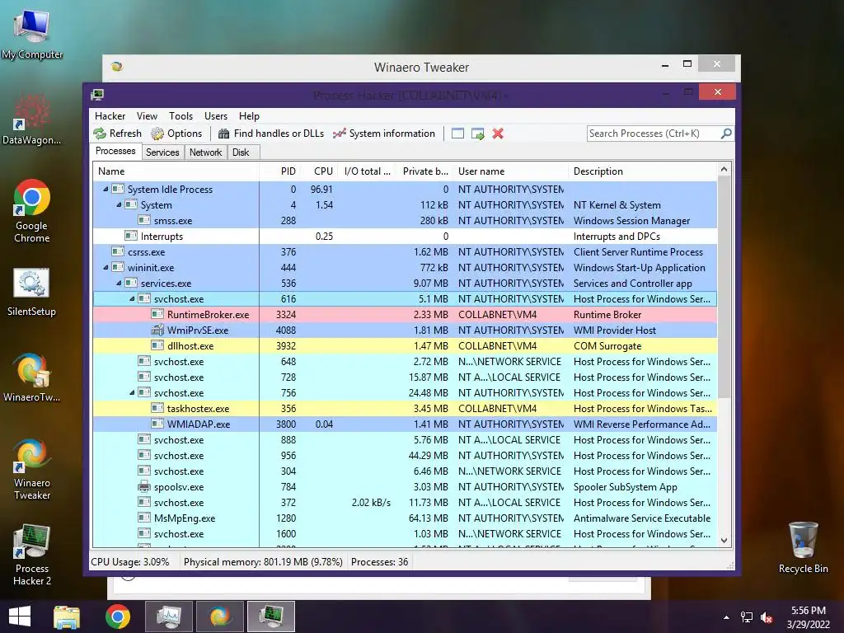Click the find window and thread icon

coord(477,134)
